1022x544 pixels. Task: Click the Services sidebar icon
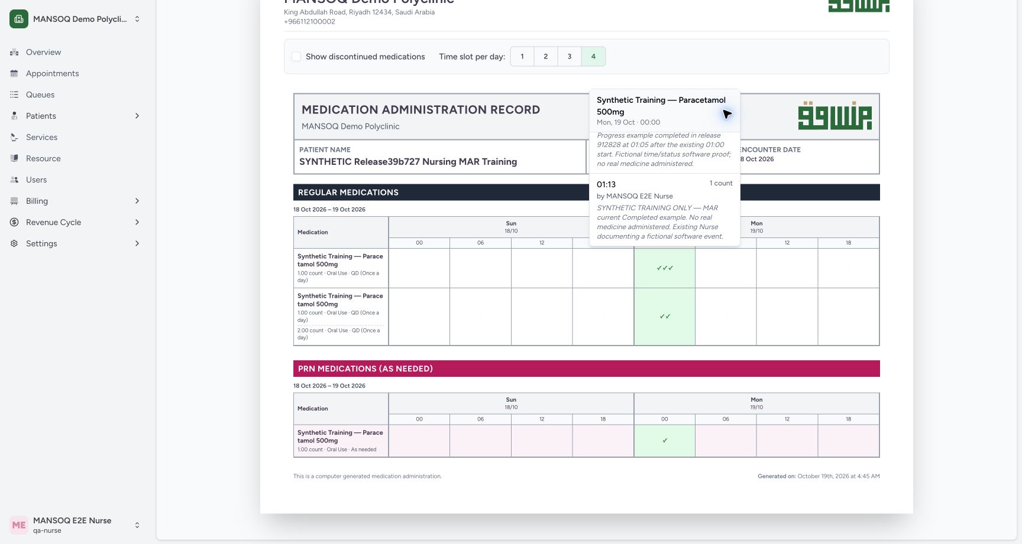(14, 137)
